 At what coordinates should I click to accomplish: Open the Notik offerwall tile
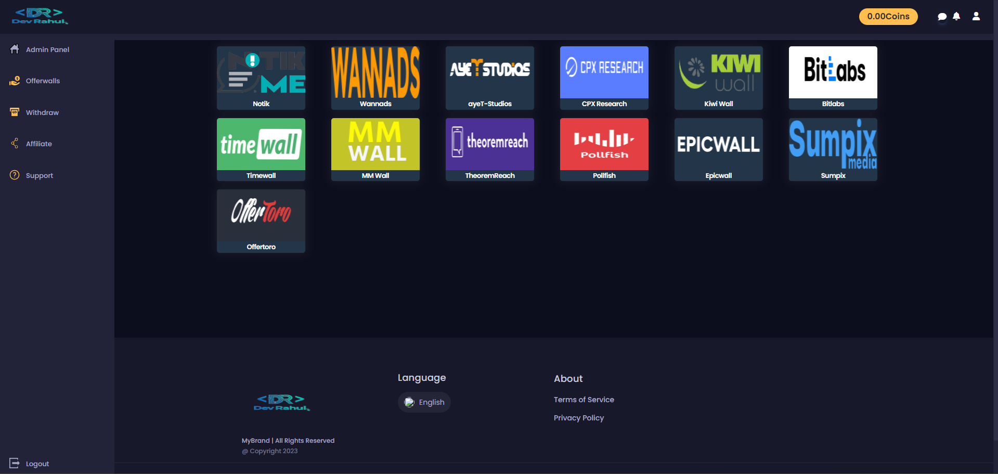(x=261, y=78)
